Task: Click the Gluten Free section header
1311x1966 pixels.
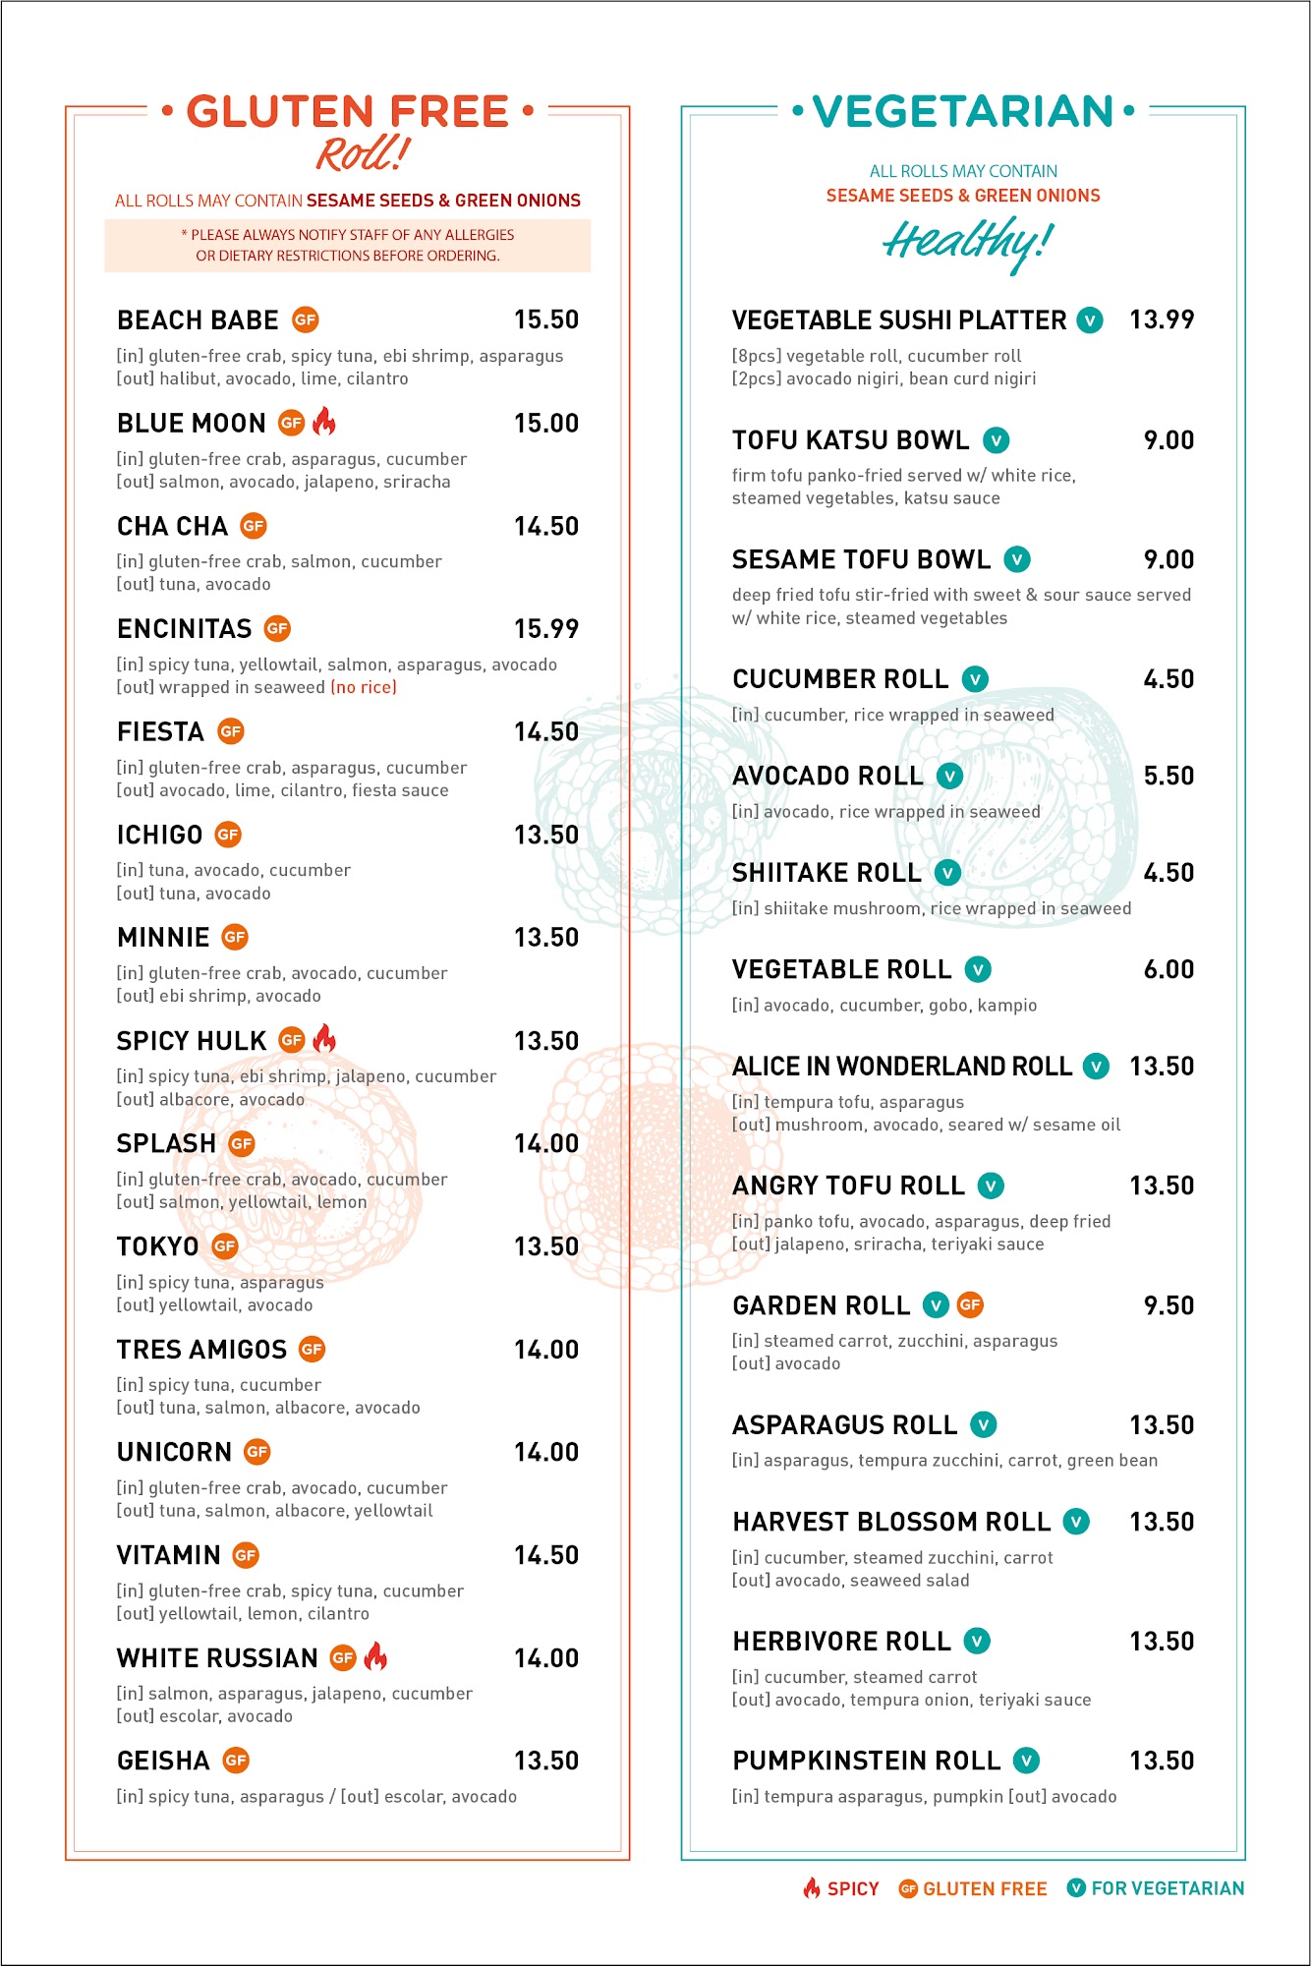Action: [348, 112]
